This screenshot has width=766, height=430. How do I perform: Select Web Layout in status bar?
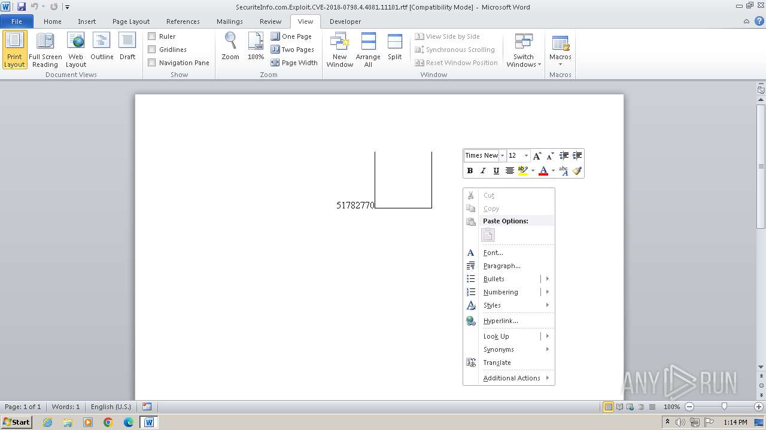(630, 407)
